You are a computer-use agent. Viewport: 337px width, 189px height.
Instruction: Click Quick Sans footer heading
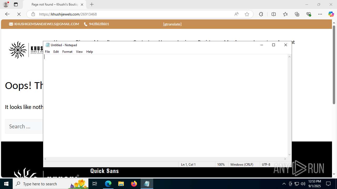point(105,171)
